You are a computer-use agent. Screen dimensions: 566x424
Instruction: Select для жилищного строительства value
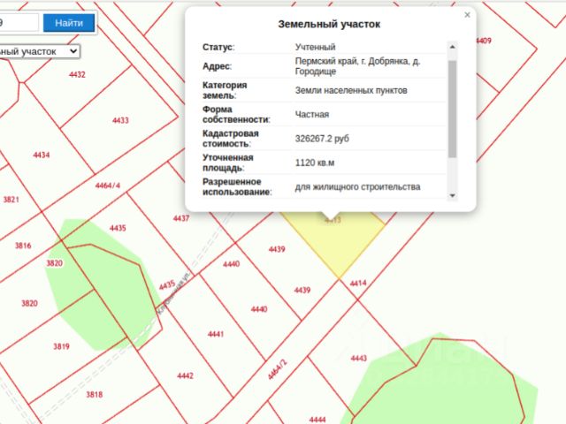[x=357, y=187]
